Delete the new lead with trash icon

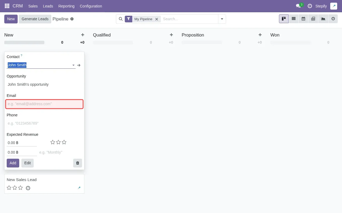click(x=77, y=163)
